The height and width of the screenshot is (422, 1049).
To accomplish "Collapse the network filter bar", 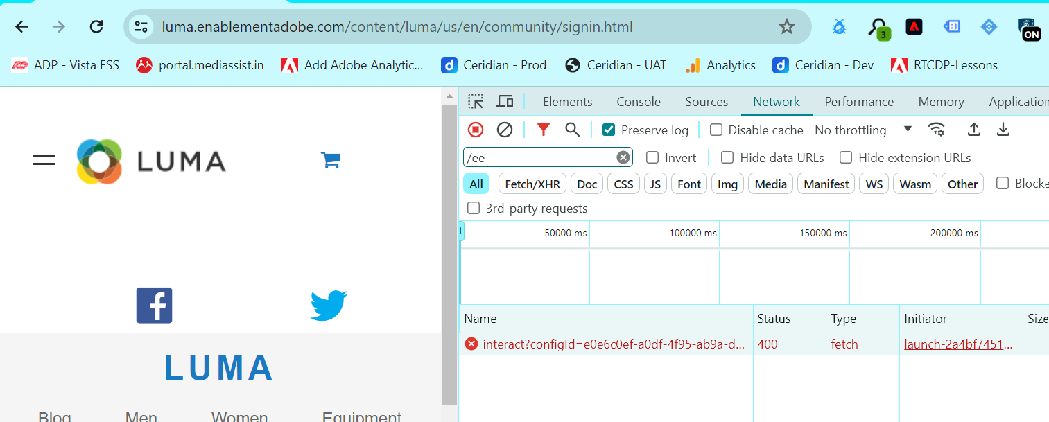I will point(543,130).
